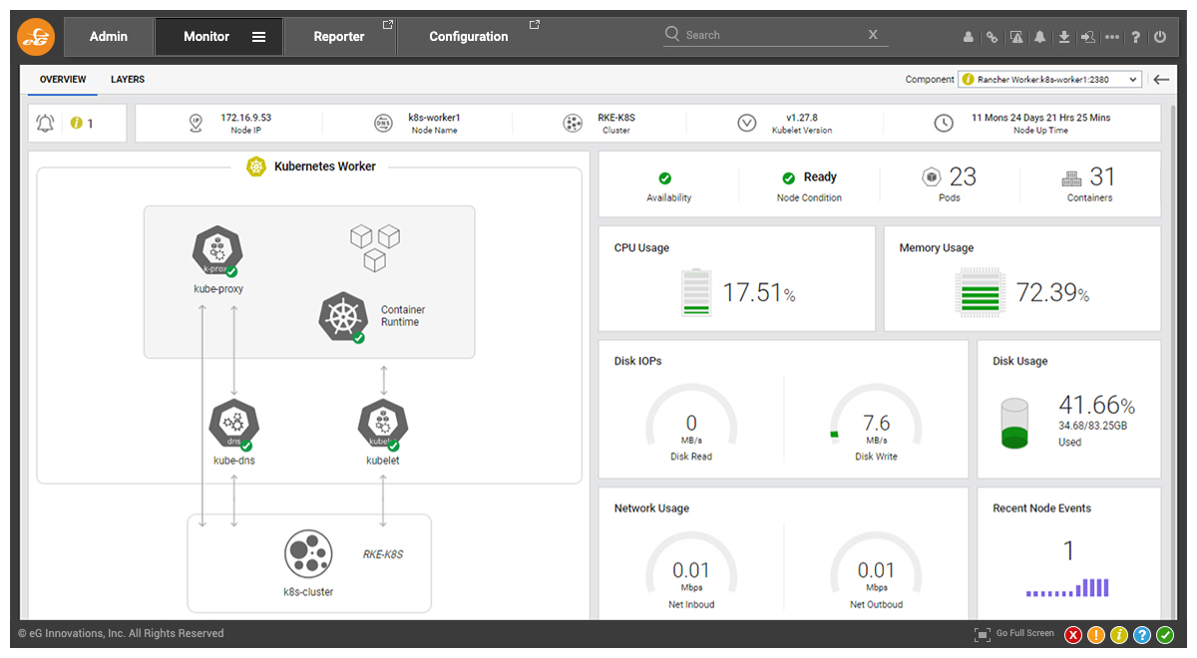The width and height of the screenshot is (1197, 658).
Task: Click the Kubernetes Worker wheel icon
Action: tap(256, 166)
